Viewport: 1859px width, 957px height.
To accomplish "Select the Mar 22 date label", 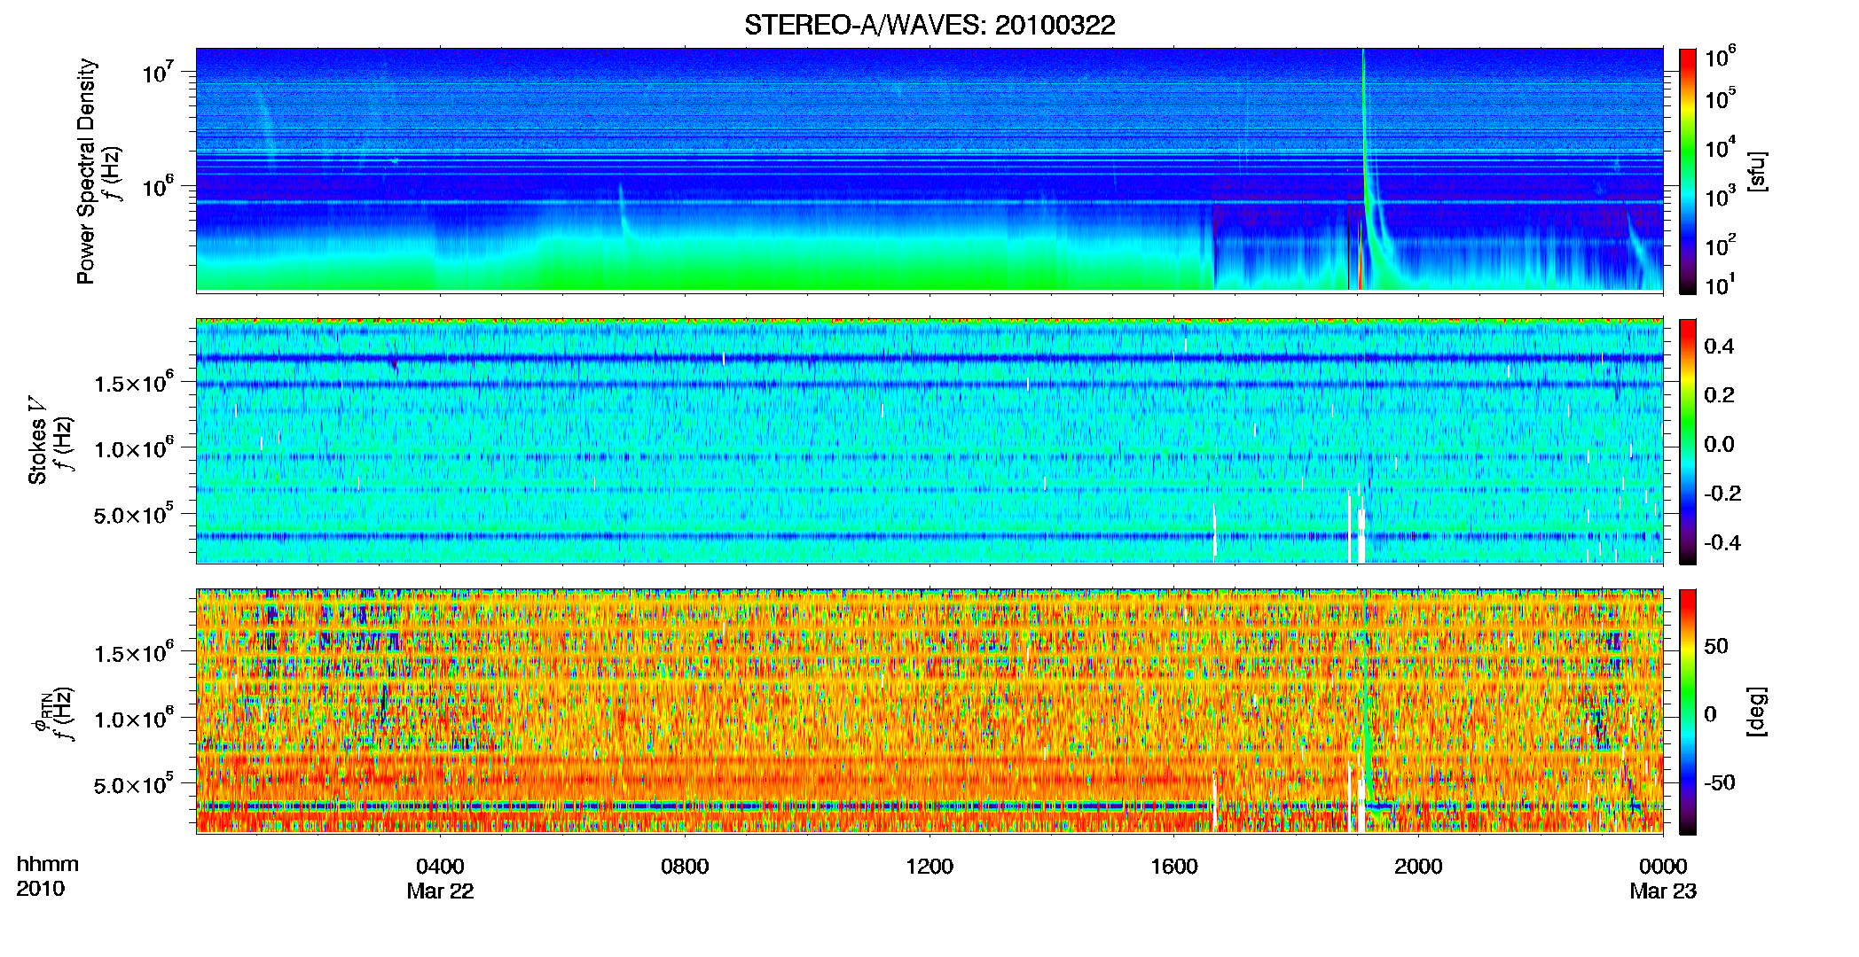I will click(440, 891).
